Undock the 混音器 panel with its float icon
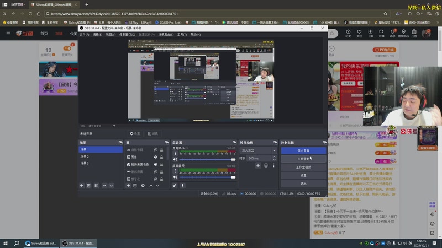 pos(234,143)
